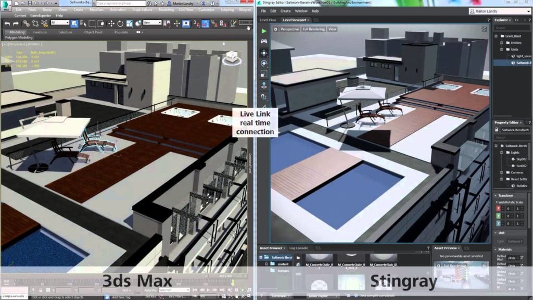Expand the Entities folder in Explorer
Screen dimensions: 533x300
tap(501, 43)
